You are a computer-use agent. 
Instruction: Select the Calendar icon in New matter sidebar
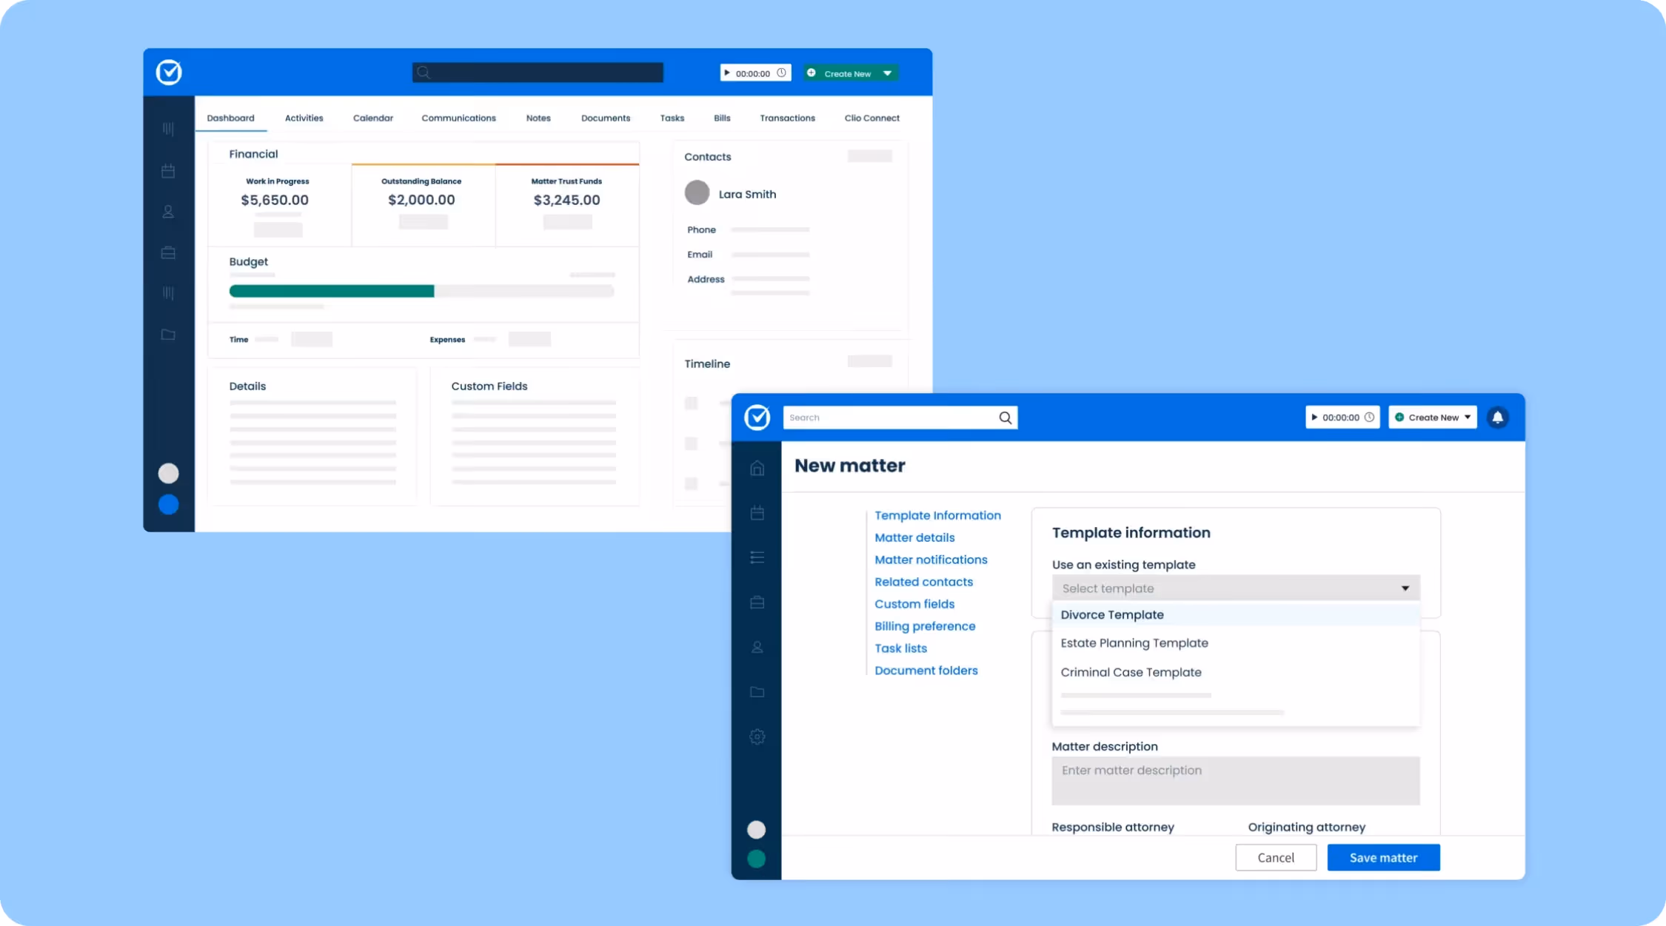click(x=757, y=513)
